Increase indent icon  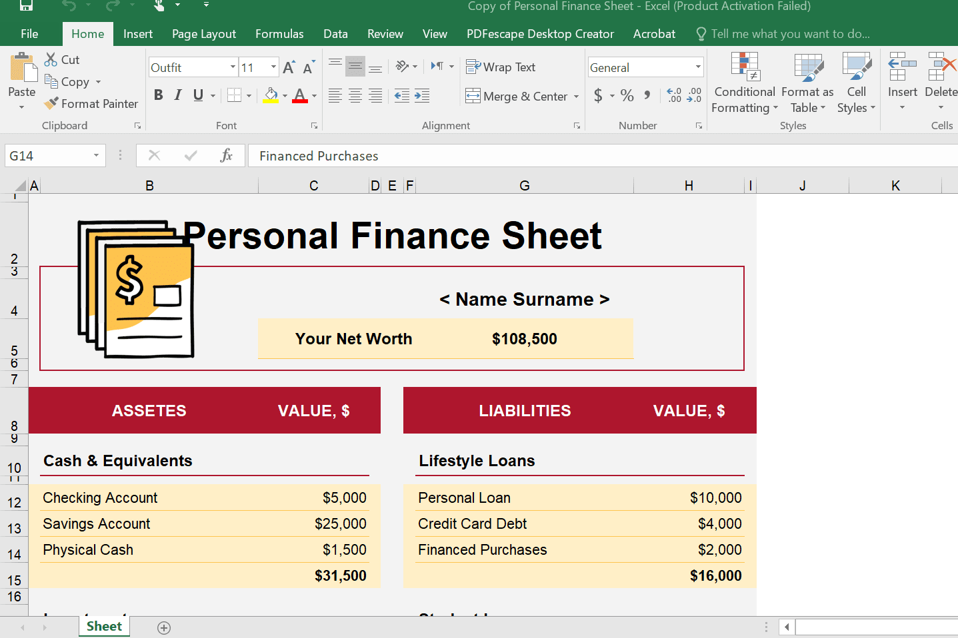tap(422, 95)
